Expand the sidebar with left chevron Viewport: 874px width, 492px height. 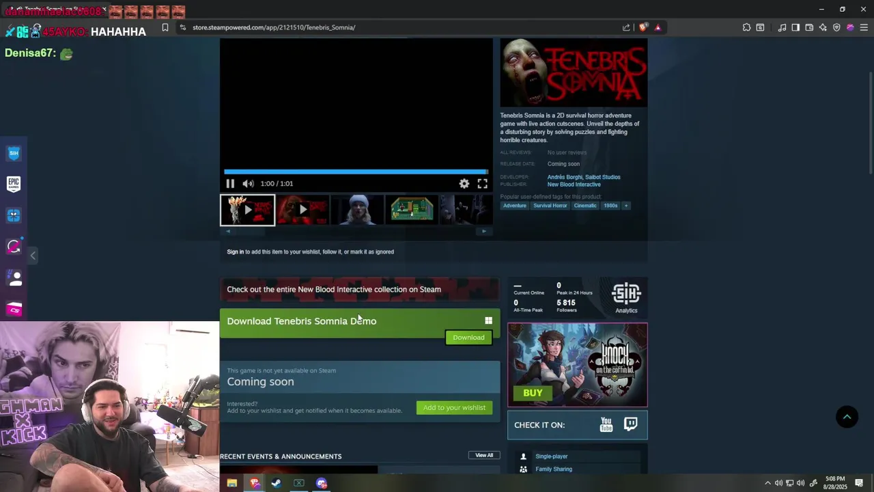pyautogui.click(x=33, y=256)
